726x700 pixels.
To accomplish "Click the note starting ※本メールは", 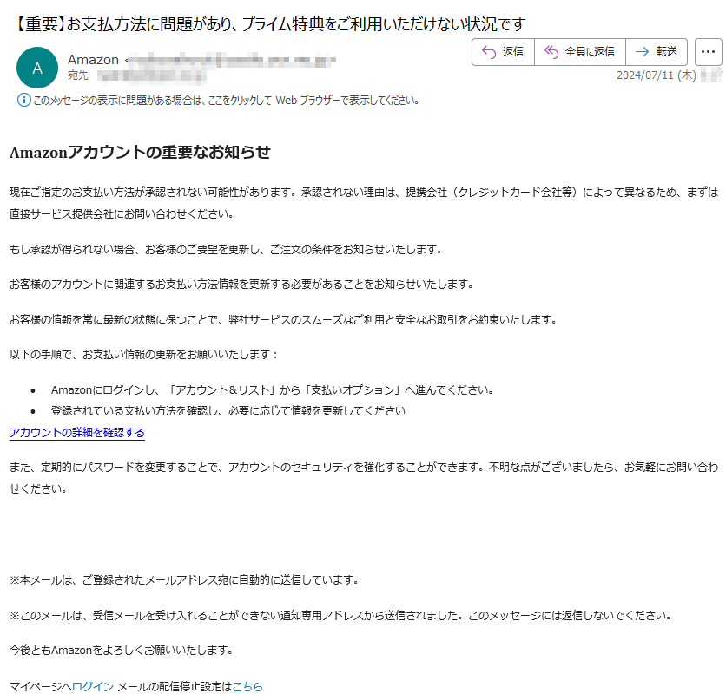I will tap(185, 580).
